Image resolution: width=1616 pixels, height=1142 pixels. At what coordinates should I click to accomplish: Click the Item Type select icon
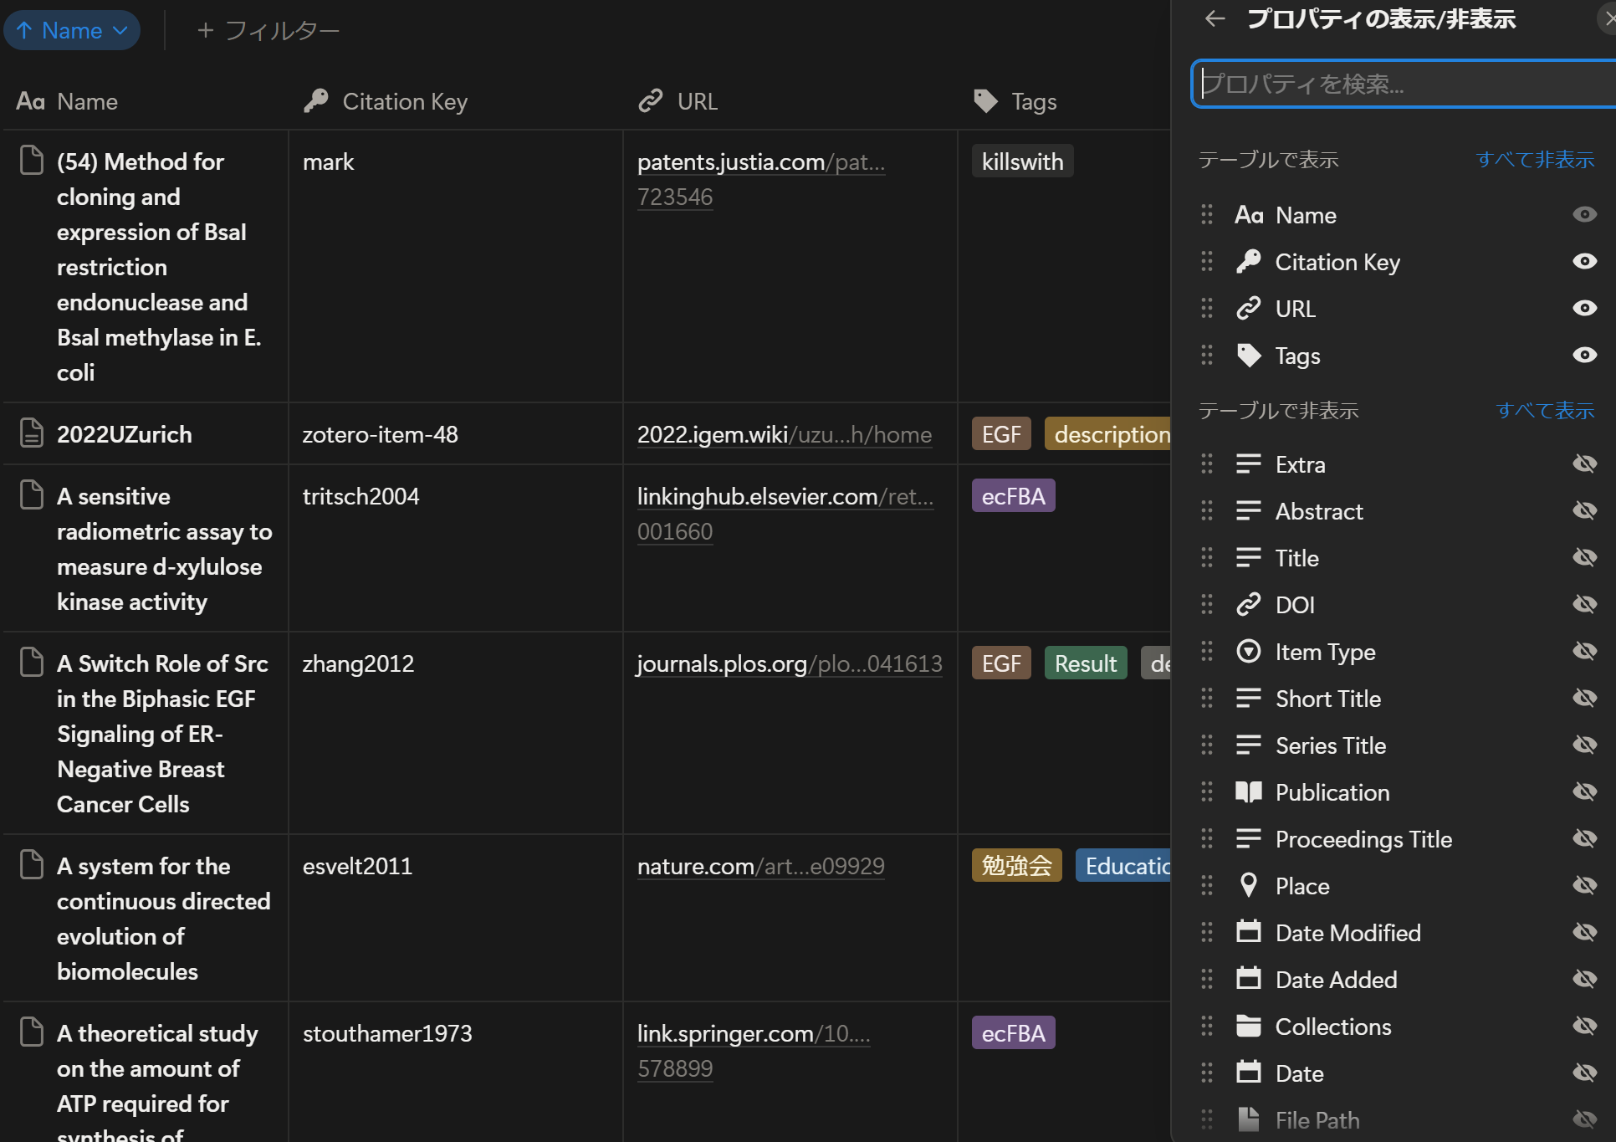[1248, 652]
